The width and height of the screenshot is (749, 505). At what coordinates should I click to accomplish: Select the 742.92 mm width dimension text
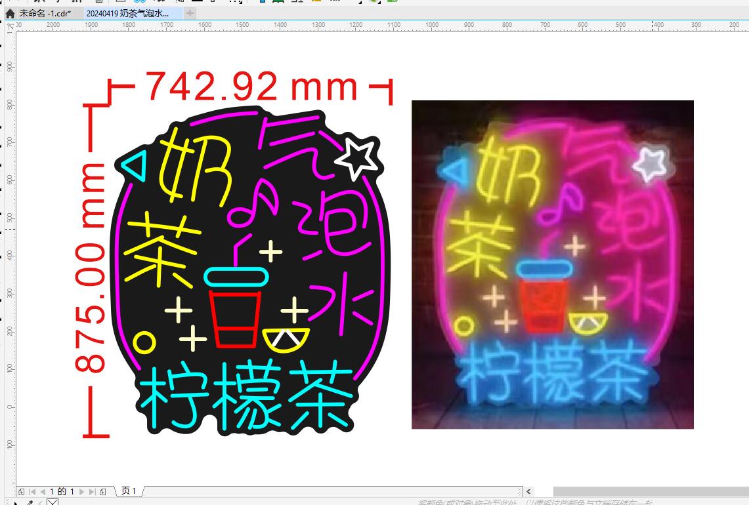[251, 87]
